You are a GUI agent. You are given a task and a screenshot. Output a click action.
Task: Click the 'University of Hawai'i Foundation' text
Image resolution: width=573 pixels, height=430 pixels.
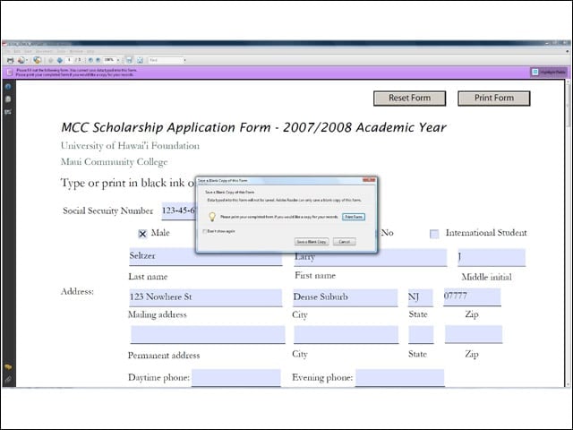[x=130, y=146]
